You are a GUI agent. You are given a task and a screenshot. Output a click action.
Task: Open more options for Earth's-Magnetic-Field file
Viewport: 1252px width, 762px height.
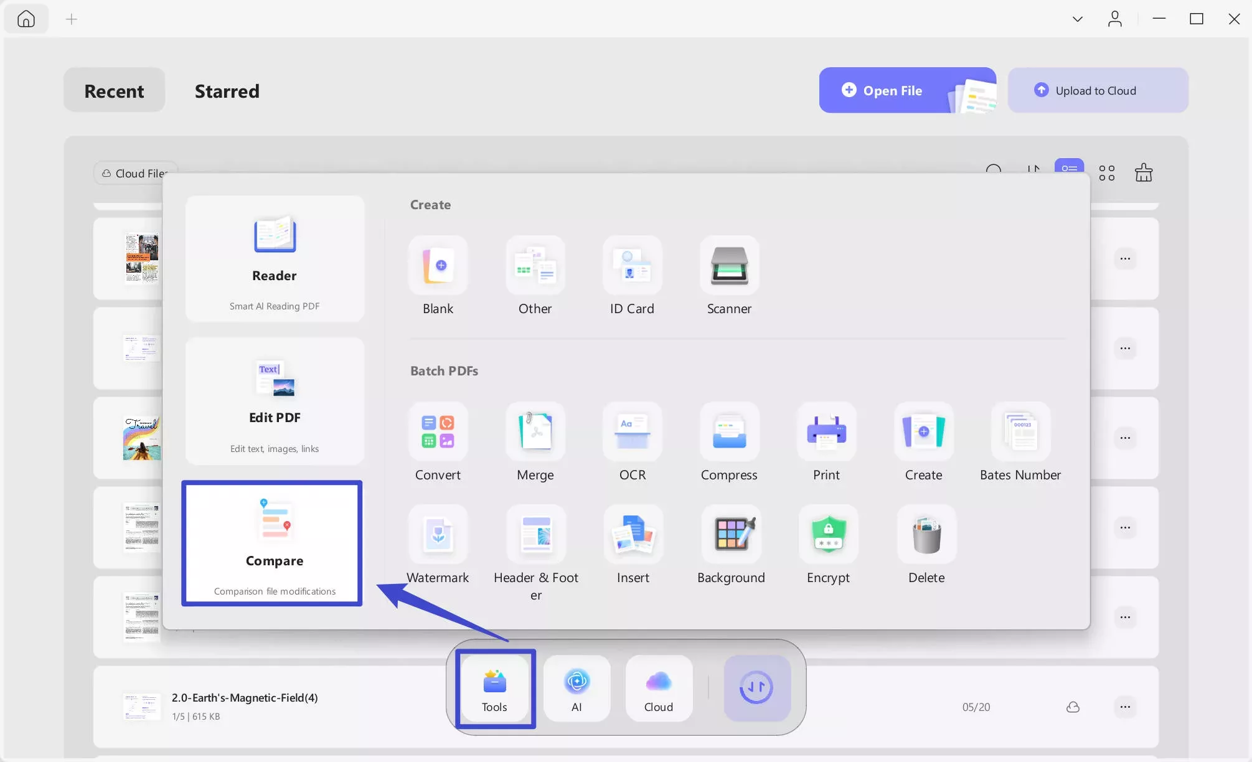coord(1124,707)
